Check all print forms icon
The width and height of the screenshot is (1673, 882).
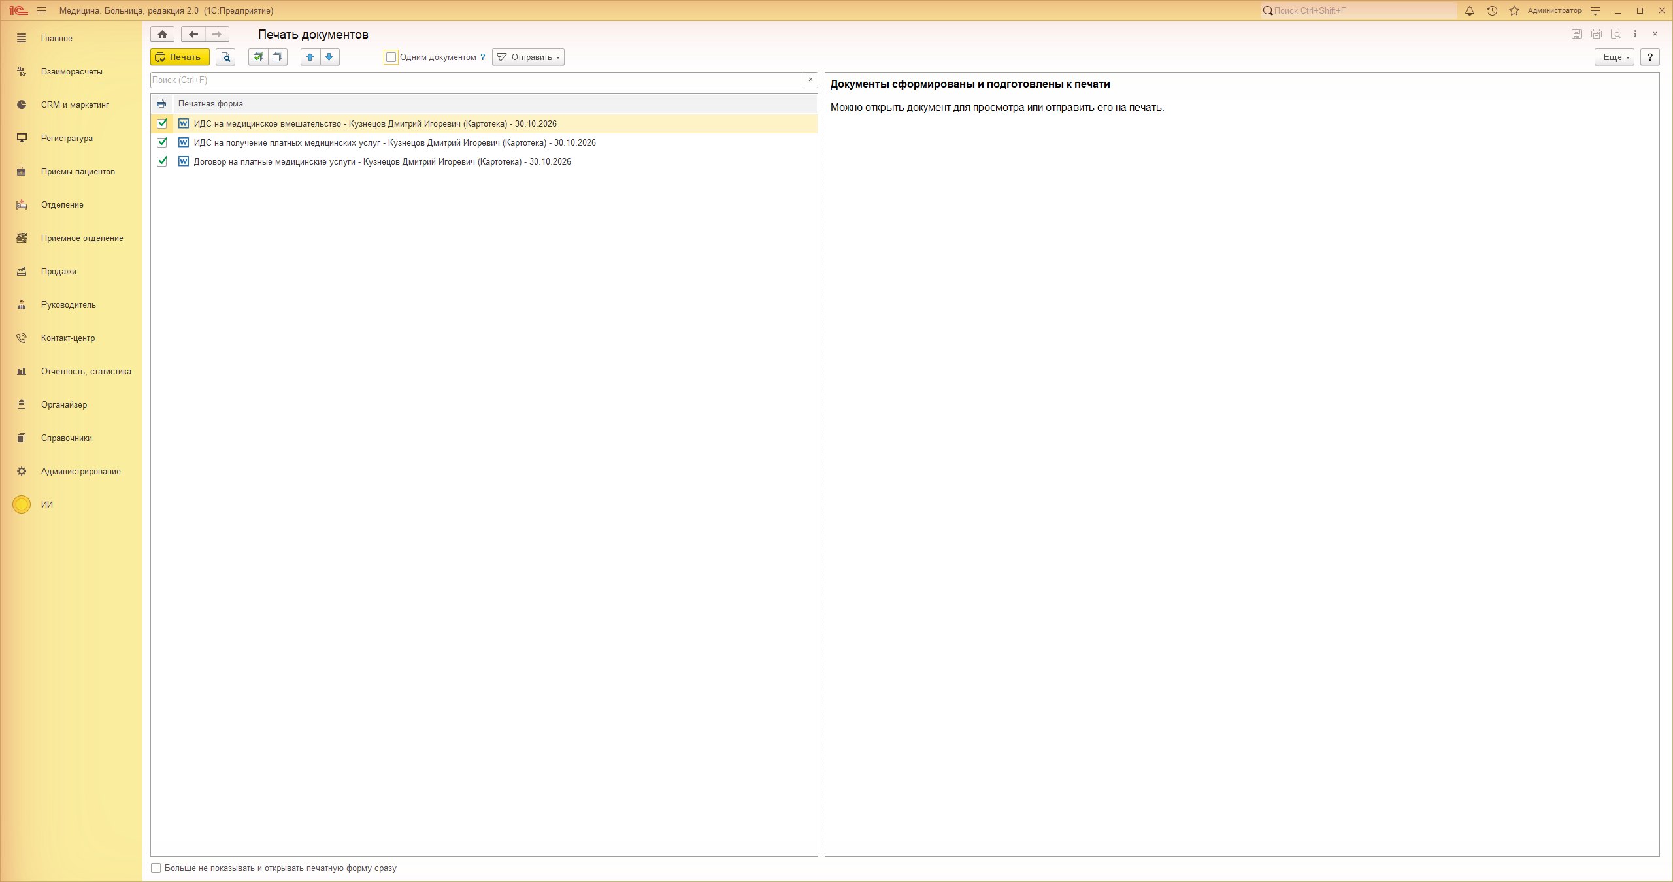click(x=258, y=57)
